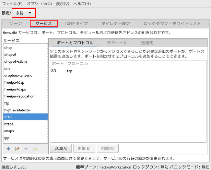Open the モジュール sub-tab
Viewport: 211px width, 170px height.
[x=117, y=43]
